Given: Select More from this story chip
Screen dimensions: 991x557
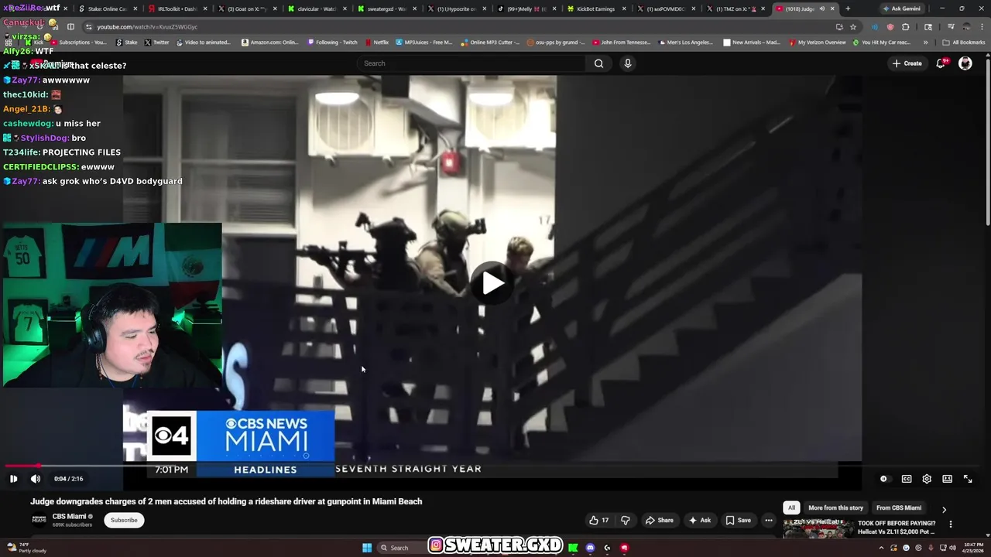Looking at the screenshot, I should pyautogui.click(x=835, y=507).
